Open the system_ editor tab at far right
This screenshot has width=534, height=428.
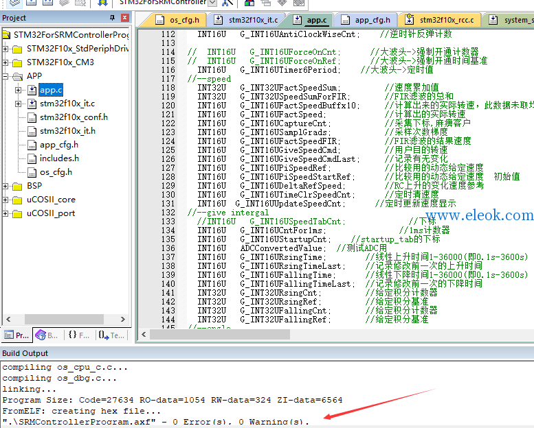click(x=509, y=20)
